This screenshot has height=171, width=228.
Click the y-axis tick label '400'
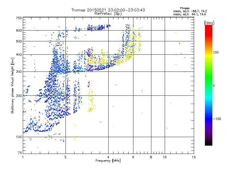coord(19,54)
